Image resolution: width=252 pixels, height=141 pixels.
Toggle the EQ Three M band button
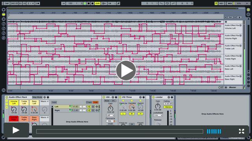point(132,114)
